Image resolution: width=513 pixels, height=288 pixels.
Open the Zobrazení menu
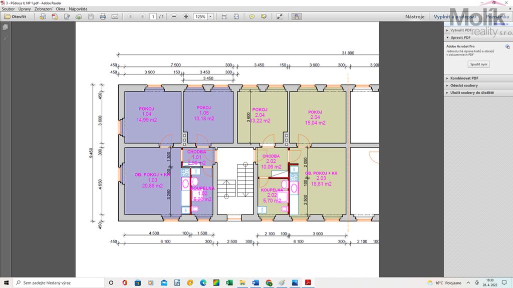click(x=42, y=9)
